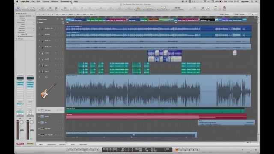Click the Nudge Value toolbar icon
Screen dimensions: 274x154
click(x=138, y=9)
